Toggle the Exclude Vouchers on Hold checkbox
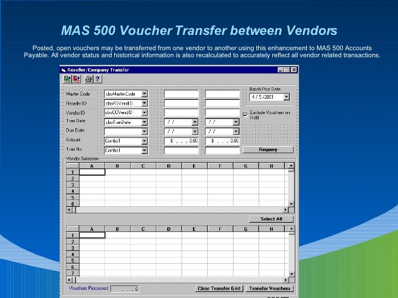The width and height of the screenshot is (398, 298). click(x=245, y=115)
